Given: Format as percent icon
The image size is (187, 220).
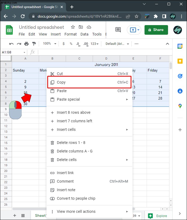Looking at the screenshot, I should [x=71, y=44].
